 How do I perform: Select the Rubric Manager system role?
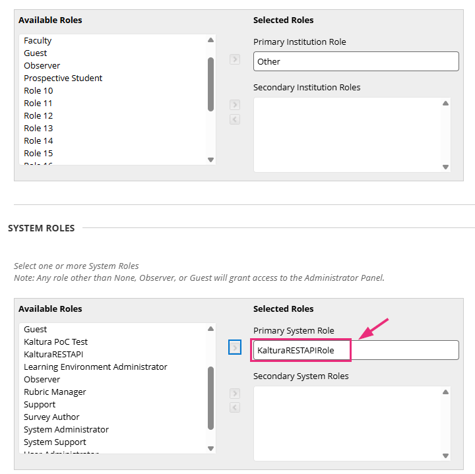coord(55,392)
